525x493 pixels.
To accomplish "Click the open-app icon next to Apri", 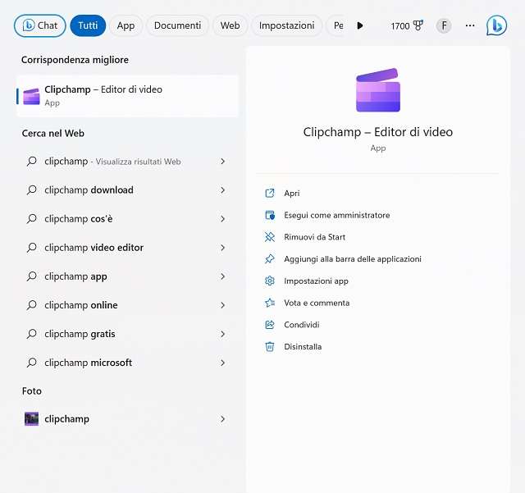I will point(270,194).
